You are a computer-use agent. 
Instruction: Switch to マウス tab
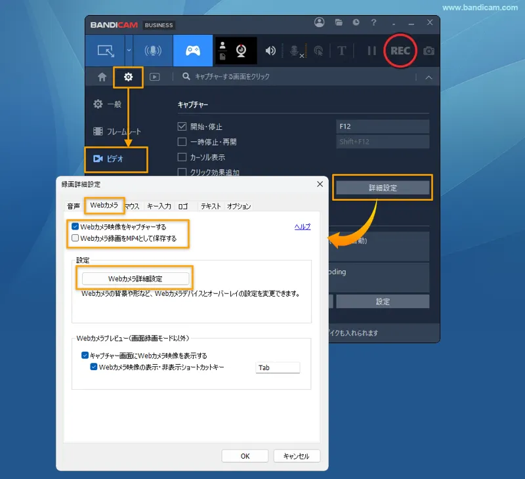[132, 206]
